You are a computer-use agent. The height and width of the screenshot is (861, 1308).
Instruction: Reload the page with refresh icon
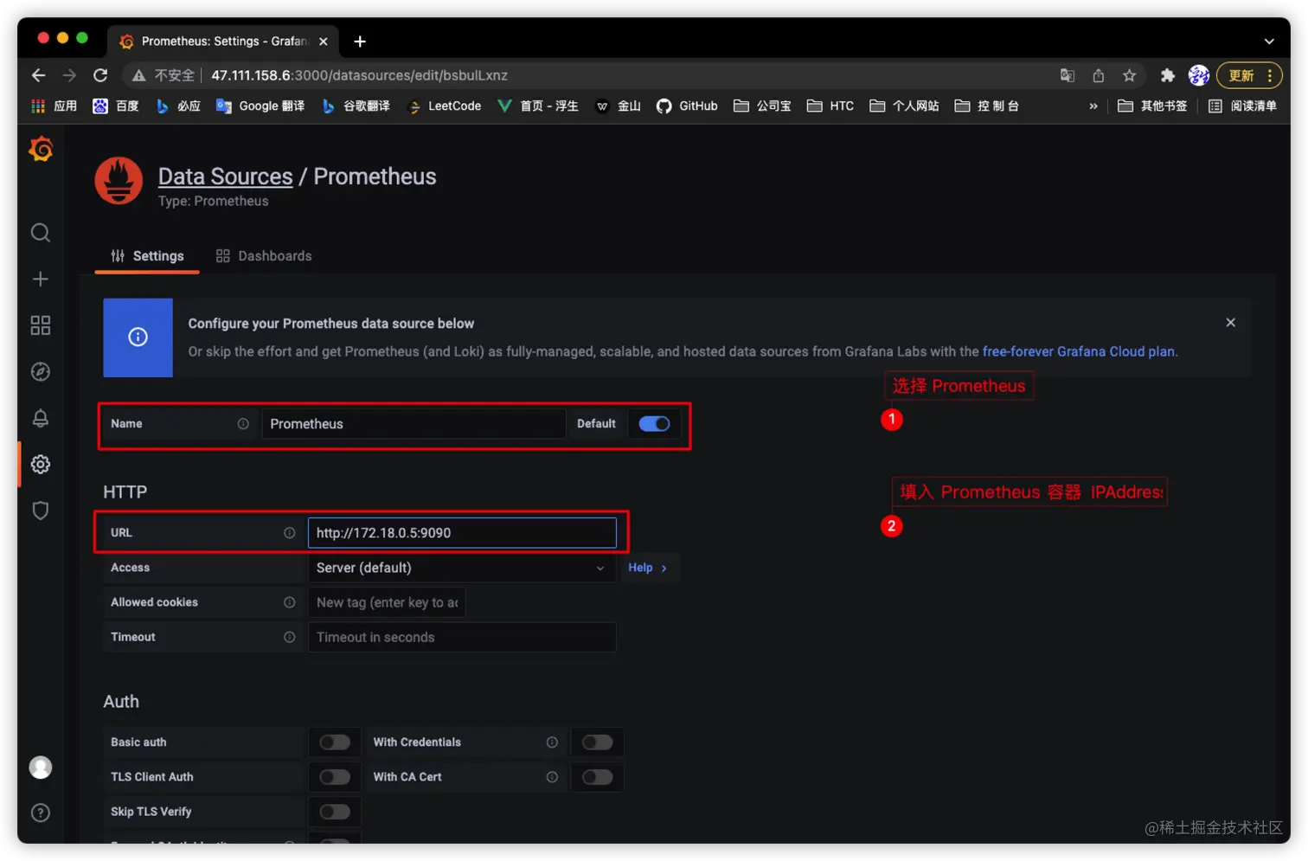tap(100, 75)
